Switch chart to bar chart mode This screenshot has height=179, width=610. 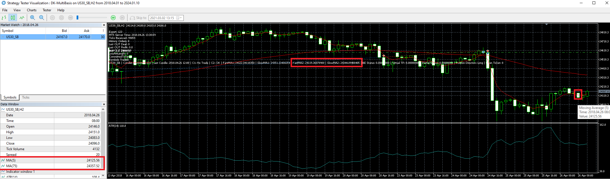tap(4, 18)
